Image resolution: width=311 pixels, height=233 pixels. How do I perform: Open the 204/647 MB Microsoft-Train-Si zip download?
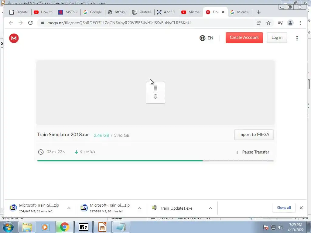click(x=39, y=208)
